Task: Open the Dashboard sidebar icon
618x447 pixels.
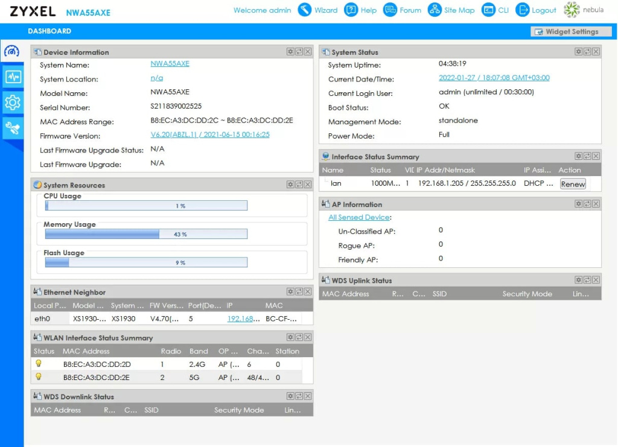Action: pyautogui.click(x=12, y=51)
